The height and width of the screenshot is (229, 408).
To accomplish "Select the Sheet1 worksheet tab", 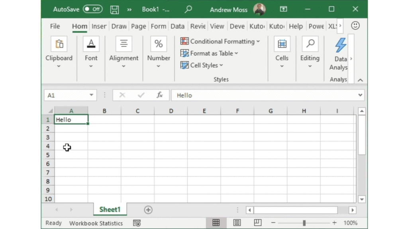I will click(110, 210).
